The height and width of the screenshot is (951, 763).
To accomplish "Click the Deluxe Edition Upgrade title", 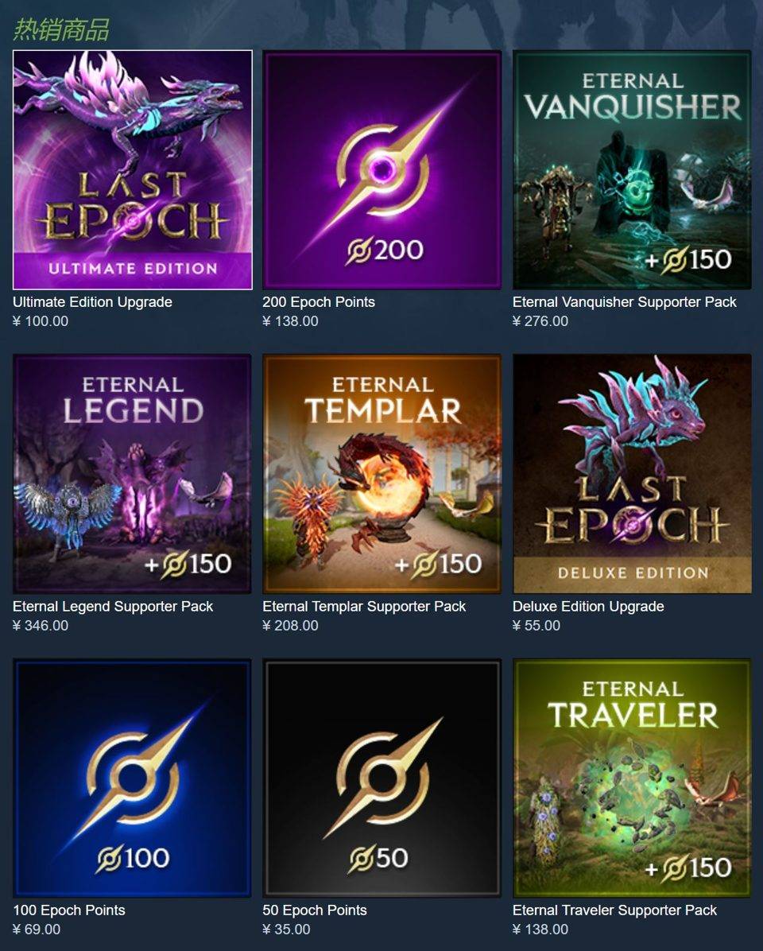I will pos(588,607).
